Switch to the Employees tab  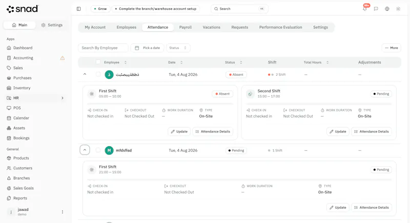(x=127, y=27)
